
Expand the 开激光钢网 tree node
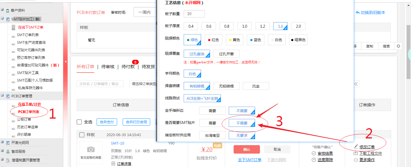click(2, 142)
